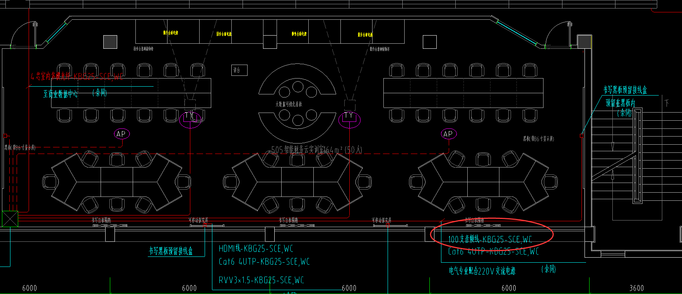Click (余同) next to 至商业数据中心
The height and width of the screenshot is (294, 682).
(100, 92)
